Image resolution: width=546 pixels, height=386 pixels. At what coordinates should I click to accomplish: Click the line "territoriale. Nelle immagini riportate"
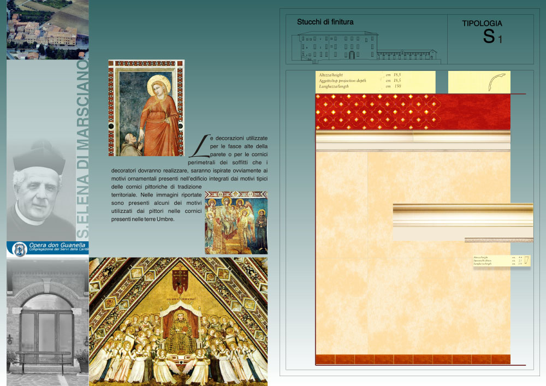[156, 195]
